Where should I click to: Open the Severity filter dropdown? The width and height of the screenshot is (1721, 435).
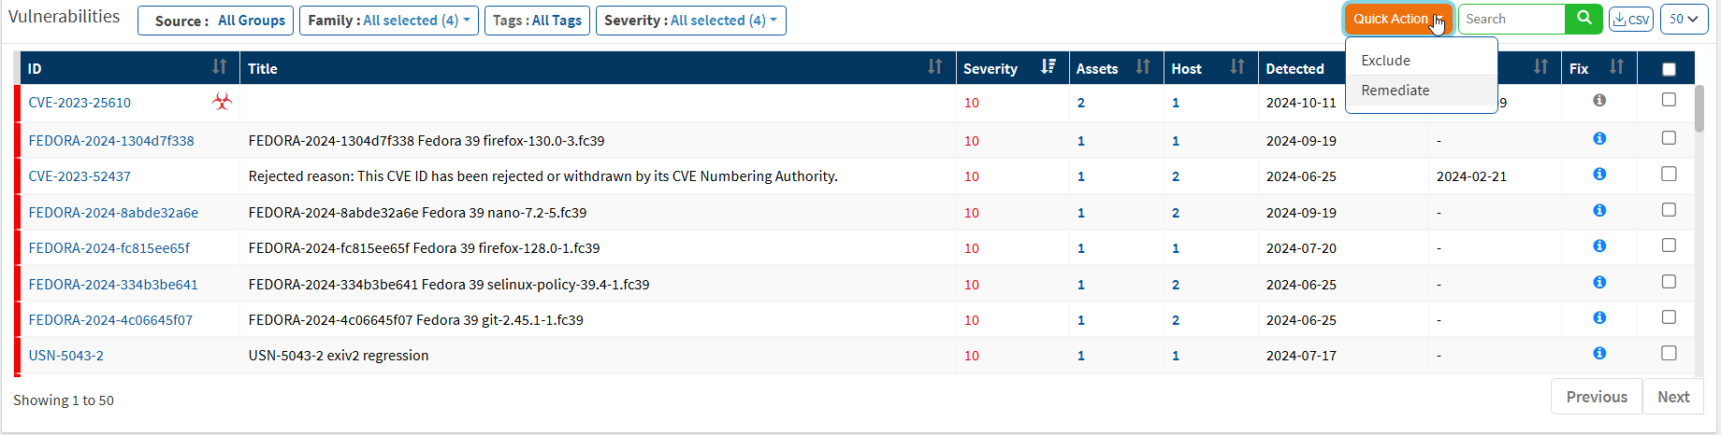point(690,21)
